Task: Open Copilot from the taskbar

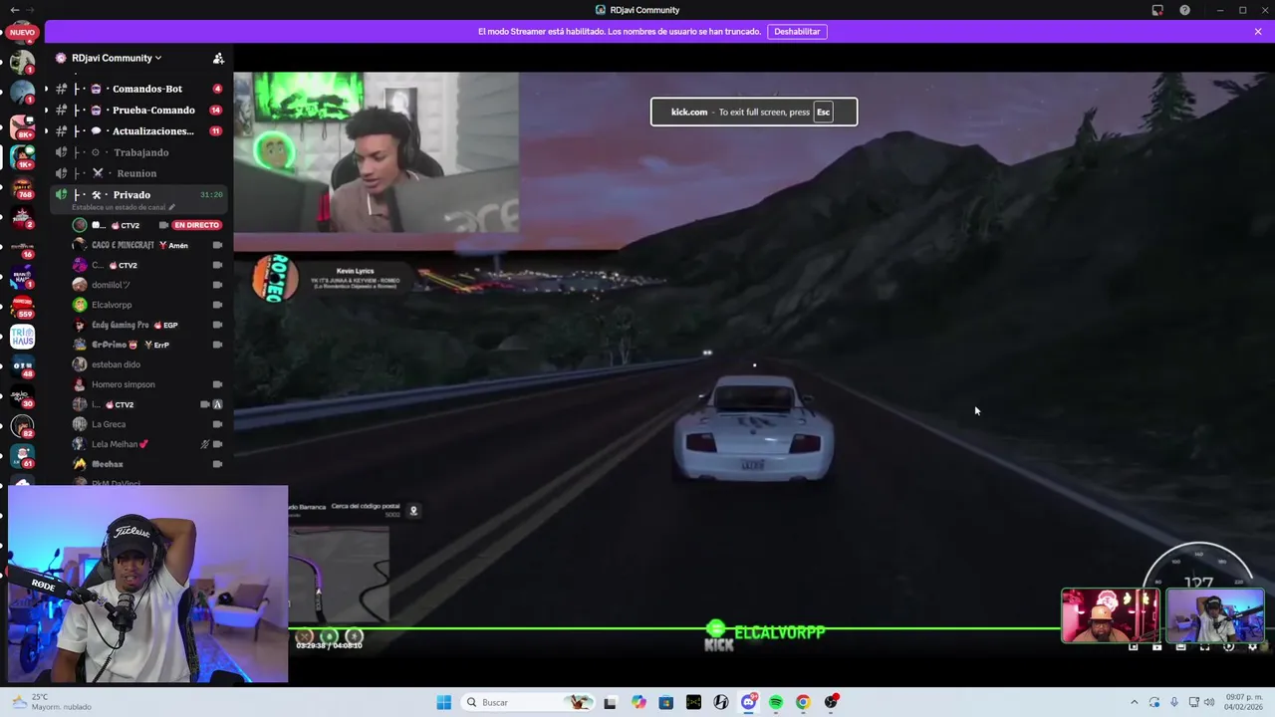Action: click(x=638, y=702)
